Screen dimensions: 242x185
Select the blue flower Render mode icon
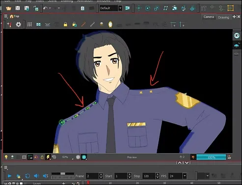84,157
